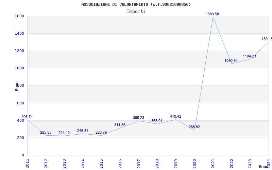Select the data label 225.53
The width and height of the screenshot is (272, 170).
click(46, 132)
